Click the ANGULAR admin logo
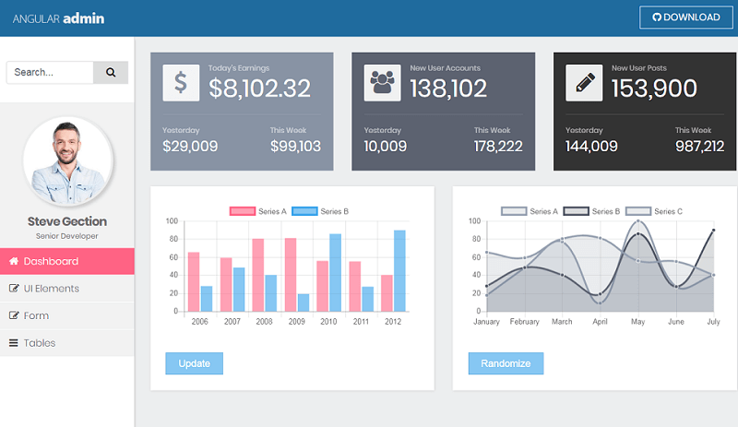This screenshot has height=427, width=738. point(58,18)
